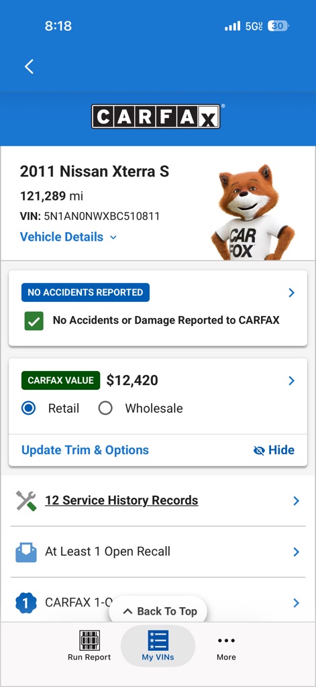Image resolution: width=316 pixels, height=687 pixels.
Task: Tap the Back To Top button
Action: coord(158,611)
